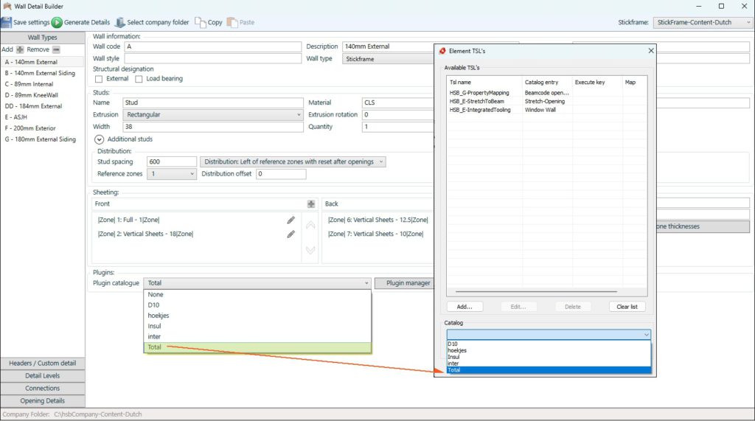Click the plus icon in Front sheeting header
This screenshot has width=755, height=421.
tap(311, 204)
